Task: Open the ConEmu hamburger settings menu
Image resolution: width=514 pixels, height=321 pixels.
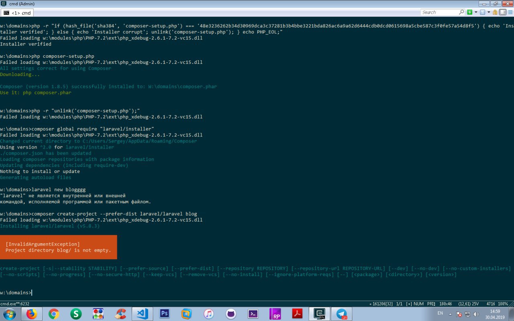Action: pyautogui.click(x=510, y=12)
